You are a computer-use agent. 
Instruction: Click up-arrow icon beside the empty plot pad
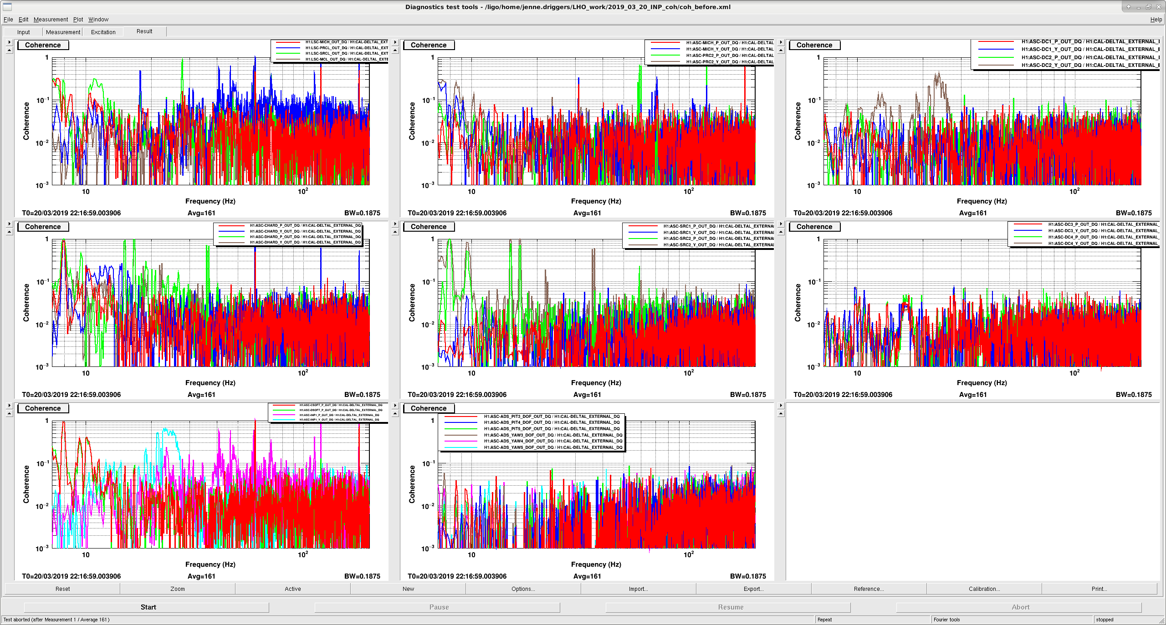tap(781, 413)
